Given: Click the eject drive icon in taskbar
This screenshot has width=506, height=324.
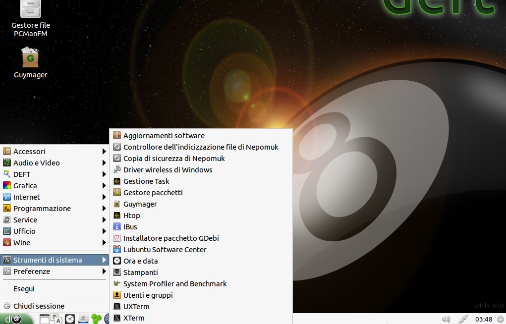Looking at the screenshot, I should [x=83, y=319].
